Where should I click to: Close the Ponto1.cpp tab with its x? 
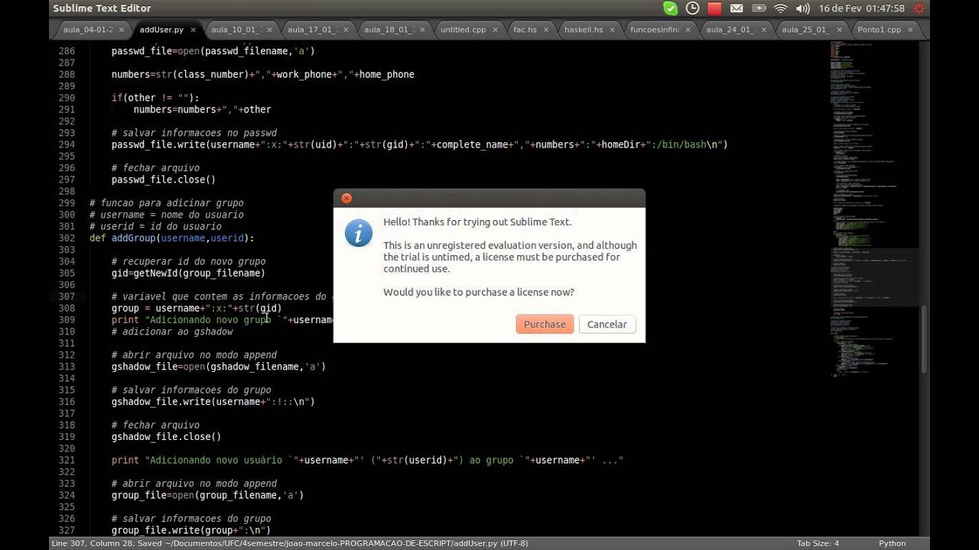pyautogui.click(x=912, y=30)
